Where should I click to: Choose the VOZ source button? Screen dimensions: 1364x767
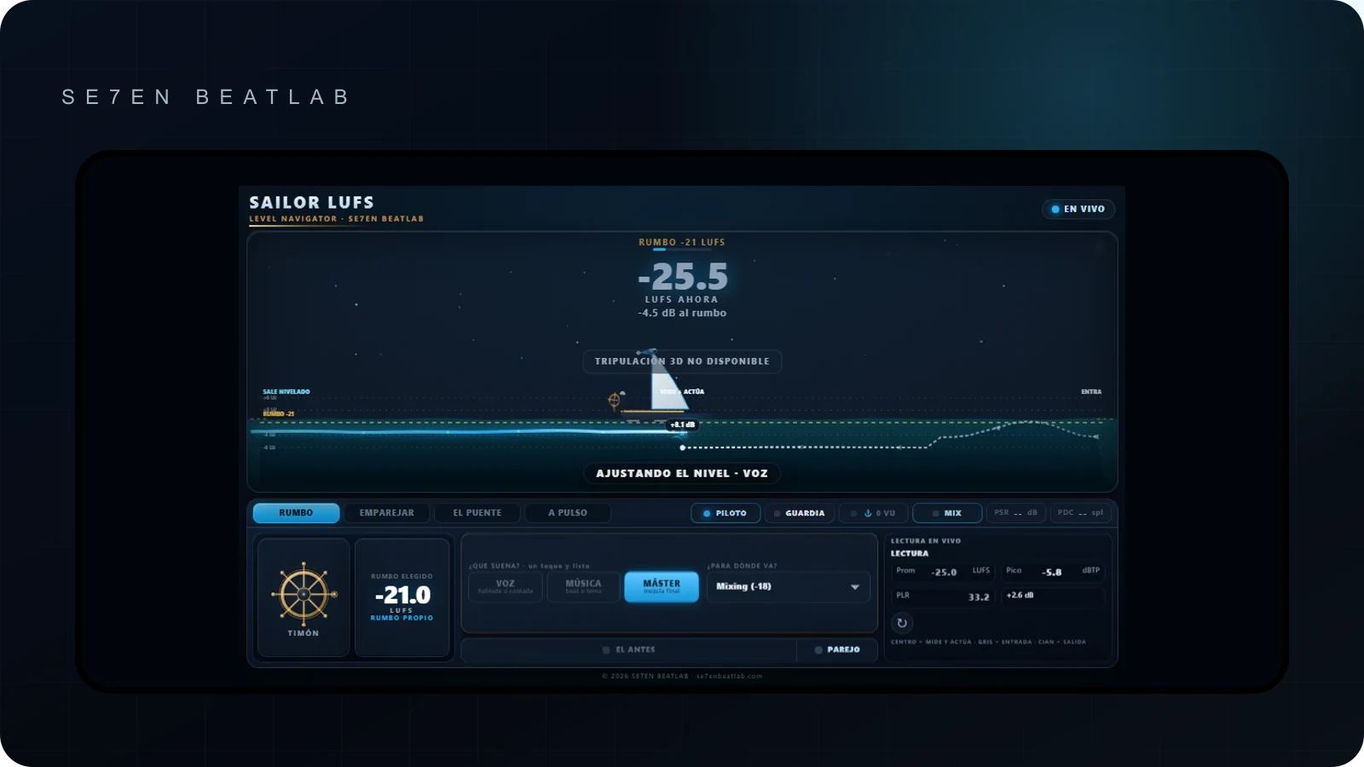506,586
